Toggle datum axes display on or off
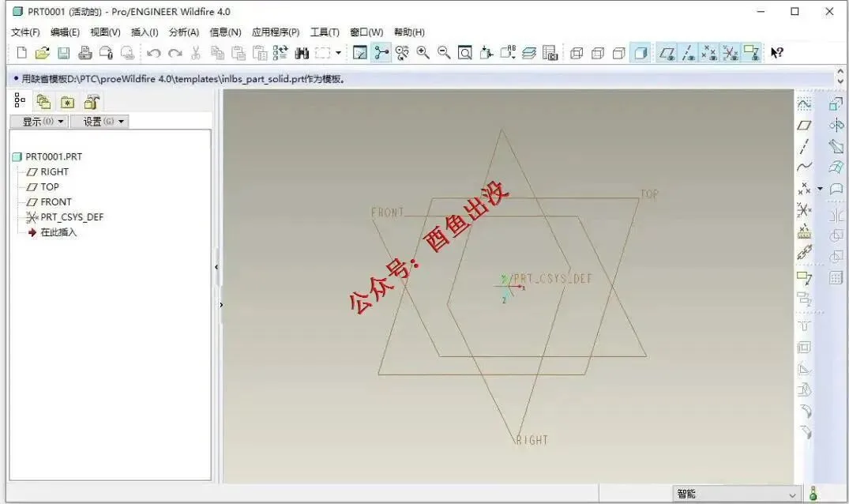849x504 pixels. [688, 52]
